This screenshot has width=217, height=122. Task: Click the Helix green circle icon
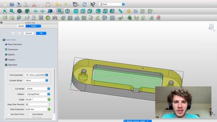pos(48,18)
